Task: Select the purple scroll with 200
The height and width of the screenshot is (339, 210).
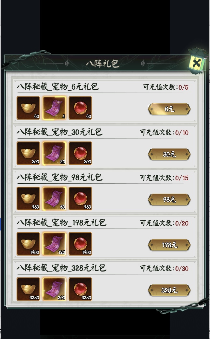Action: (x=54, y=289)
